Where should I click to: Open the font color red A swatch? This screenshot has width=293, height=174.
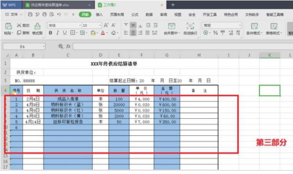coord(103,33)
